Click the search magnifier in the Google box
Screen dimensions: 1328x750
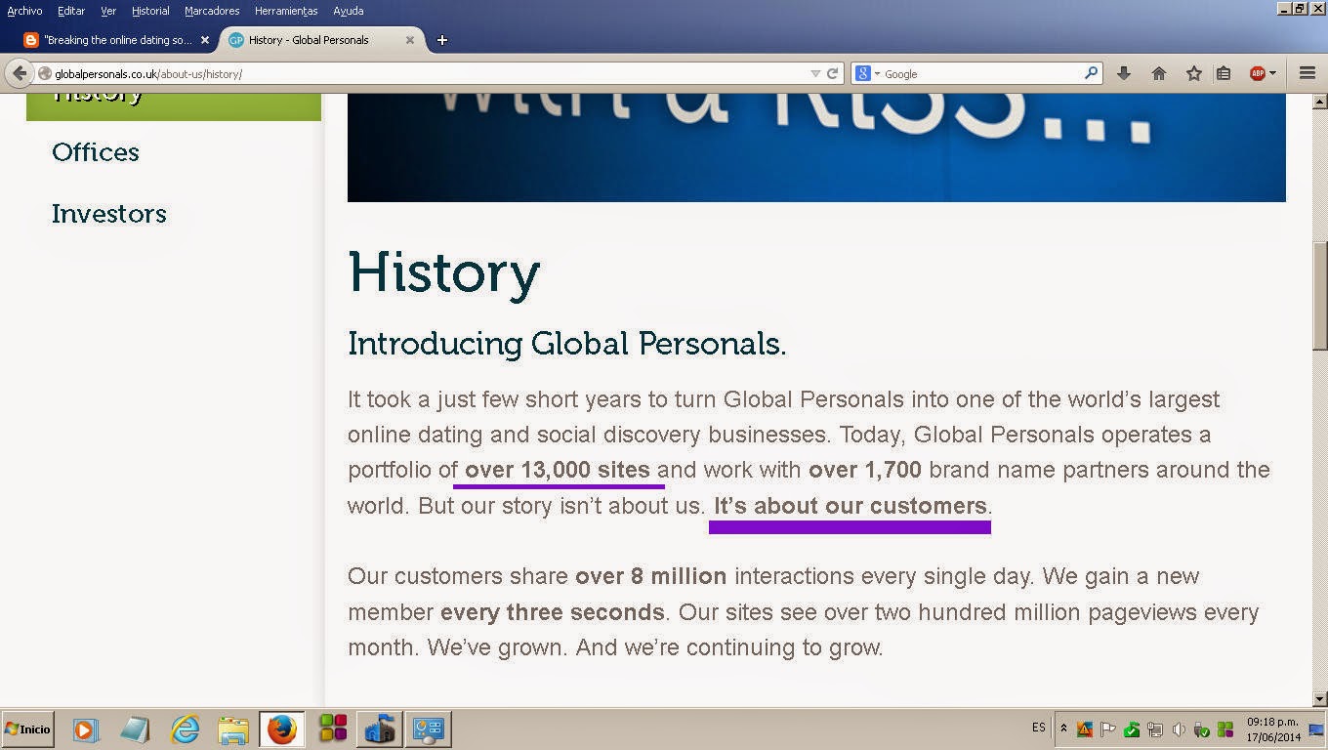coord(1092,73)
